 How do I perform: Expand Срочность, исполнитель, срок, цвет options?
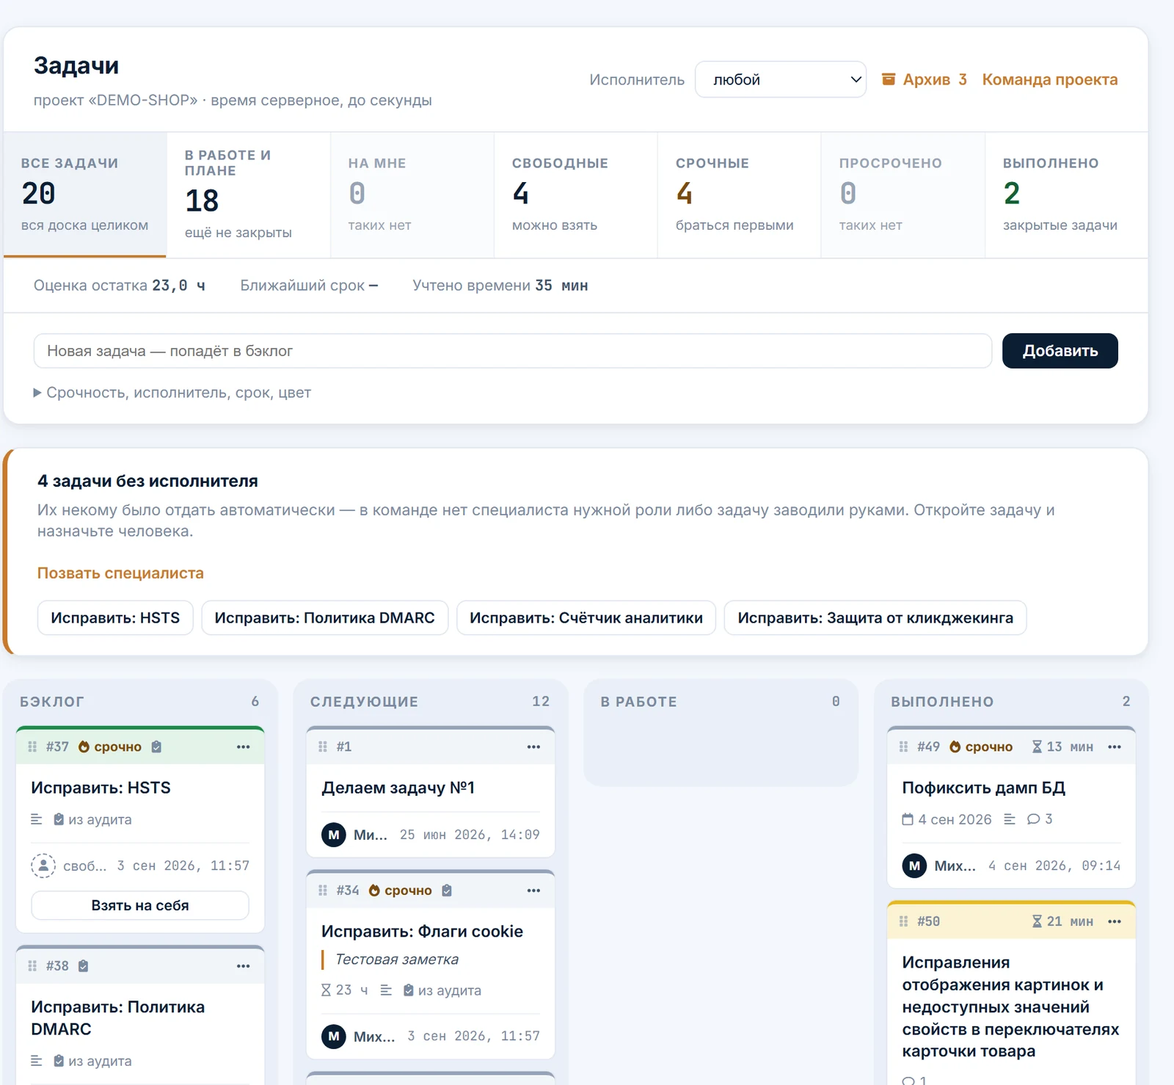(x=172, y=393)
